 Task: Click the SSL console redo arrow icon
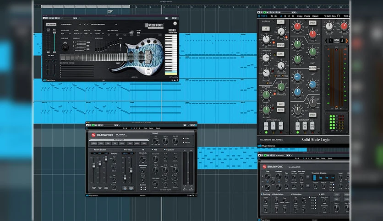(x=275, y=16)
